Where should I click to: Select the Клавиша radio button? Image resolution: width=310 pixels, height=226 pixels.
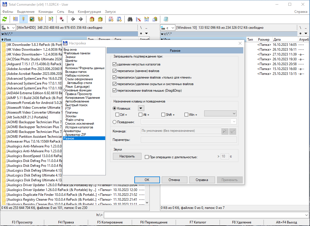(114, 108)
